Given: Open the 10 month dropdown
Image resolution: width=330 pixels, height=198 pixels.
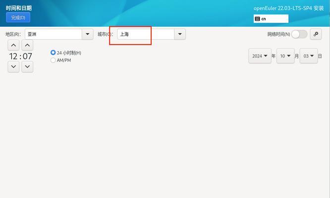Looking at the screenshot, I should [285, 56].
